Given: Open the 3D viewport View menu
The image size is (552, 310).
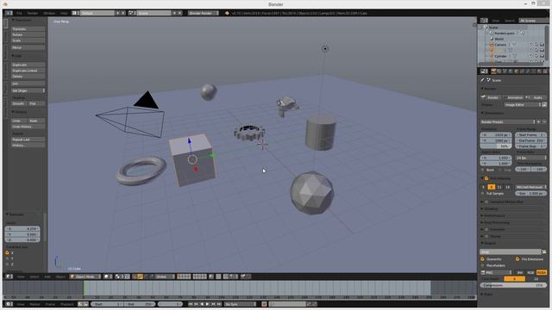Looking at the screenshot, I should pos(21,276).
